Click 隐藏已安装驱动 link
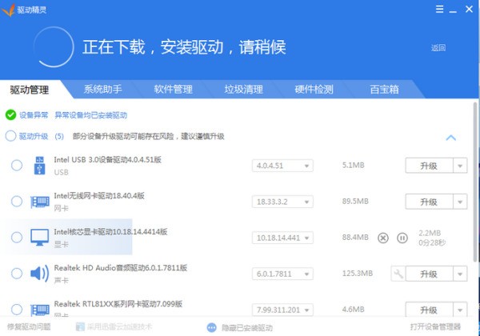The width and height of the screenshot is (480, 336). point(247,328)
